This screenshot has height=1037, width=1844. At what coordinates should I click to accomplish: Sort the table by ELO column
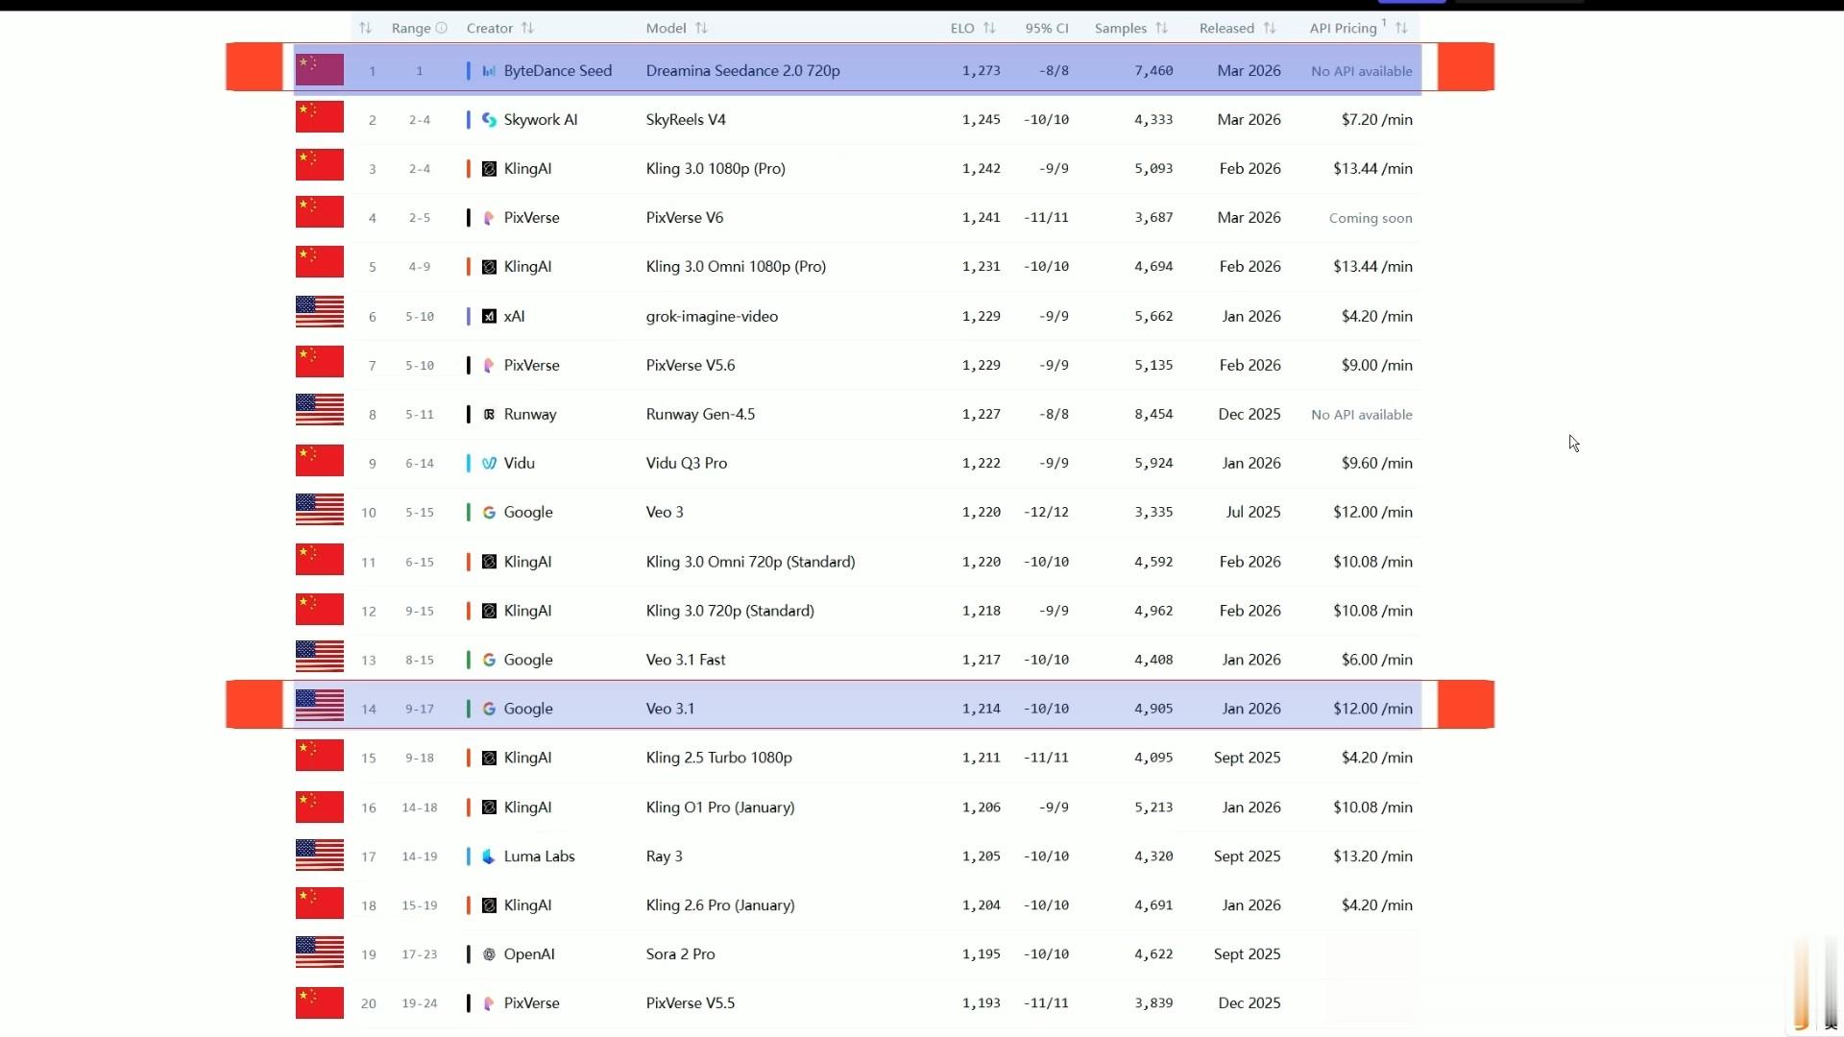point(989,28)
